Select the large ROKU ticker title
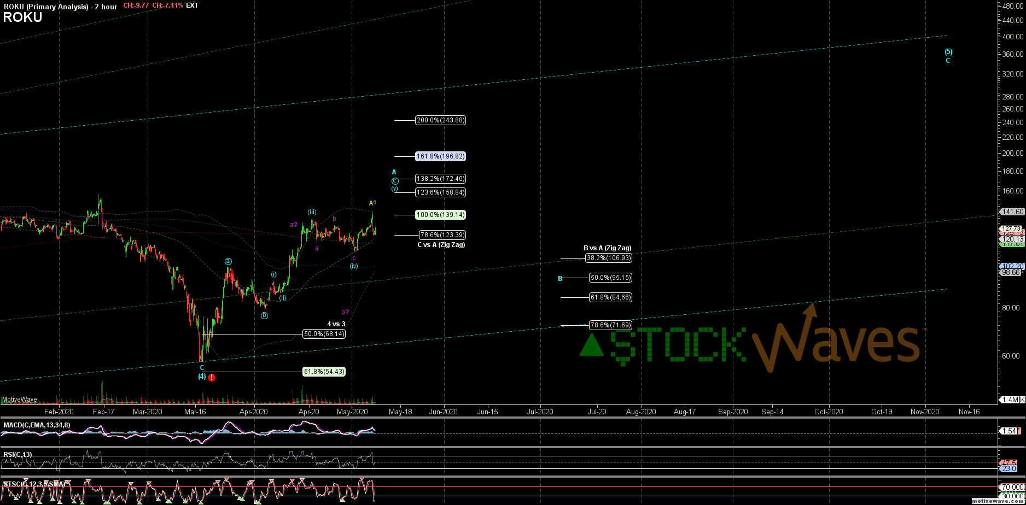This screenshot has height=505, width=1026. click(22, 17)
